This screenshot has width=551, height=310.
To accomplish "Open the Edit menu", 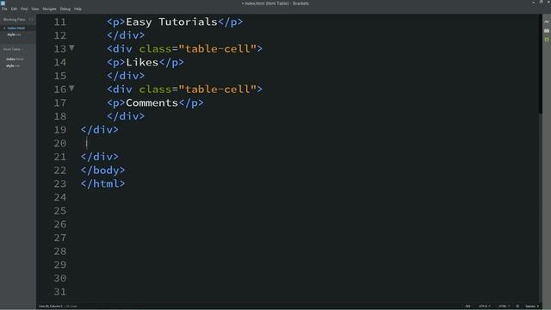I will tap(14, 9).
